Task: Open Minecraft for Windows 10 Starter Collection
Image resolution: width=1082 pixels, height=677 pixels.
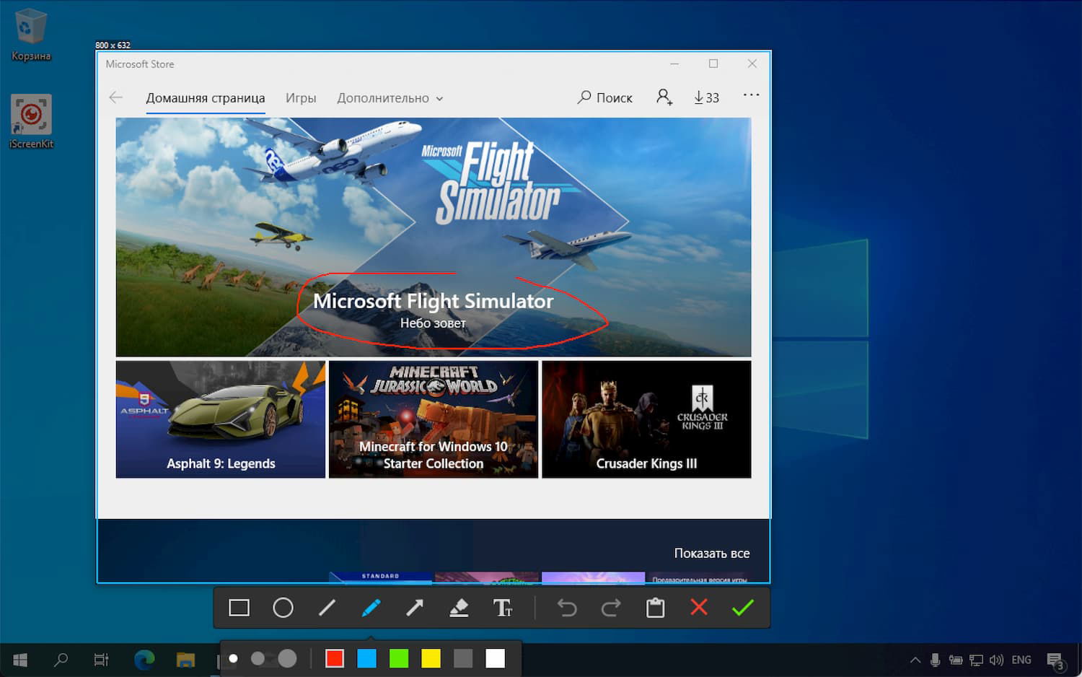Action: click(x=434, y=419)
